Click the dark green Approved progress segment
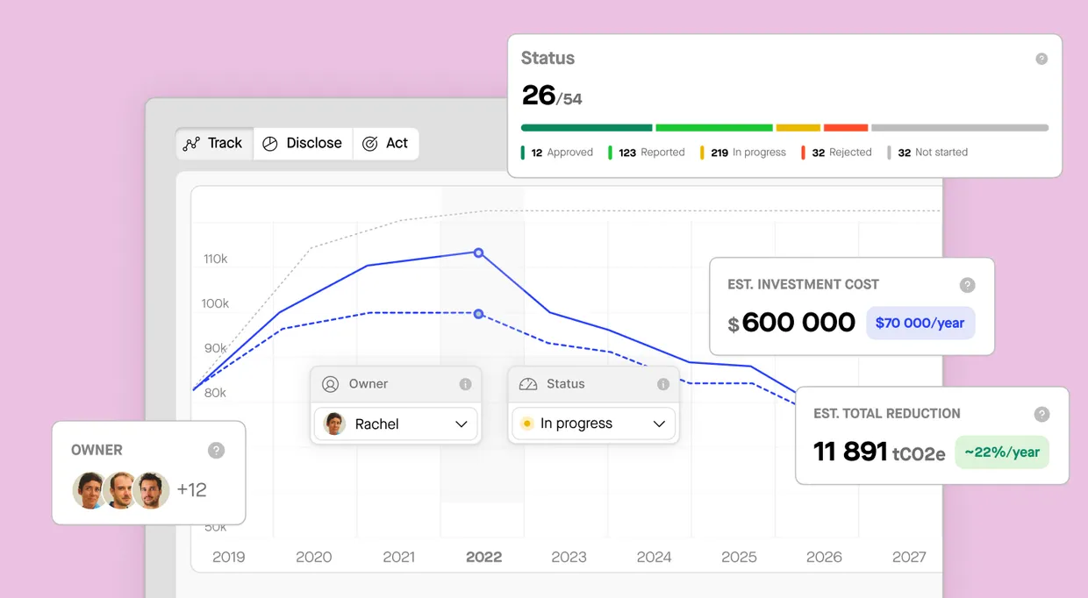1088x598 pixels. [586, 128]
